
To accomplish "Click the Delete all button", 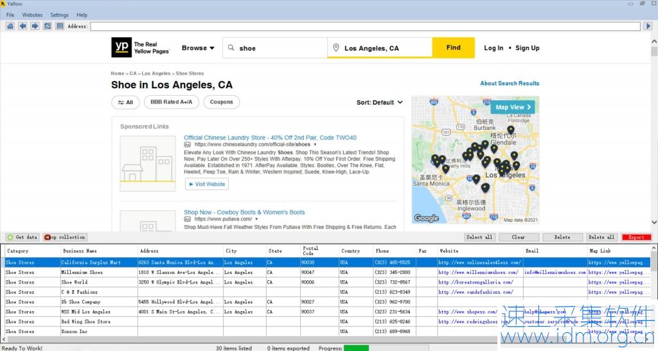I will pyautogui.click(x=601, y=237).
